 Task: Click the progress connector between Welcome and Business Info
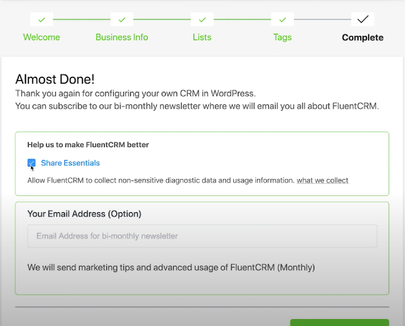82,19
